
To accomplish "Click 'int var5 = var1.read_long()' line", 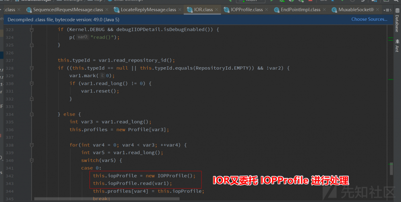I will pyautogui.click(x=122, y=152).
